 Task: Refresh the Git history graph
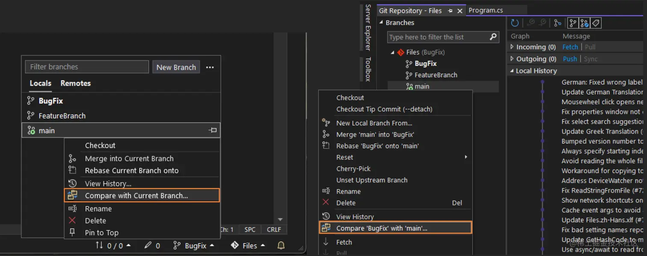click(515, 23)
